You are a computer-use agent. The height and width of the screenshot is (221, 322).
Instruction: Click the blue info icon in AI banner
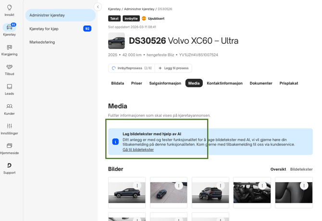click(115, 142)
